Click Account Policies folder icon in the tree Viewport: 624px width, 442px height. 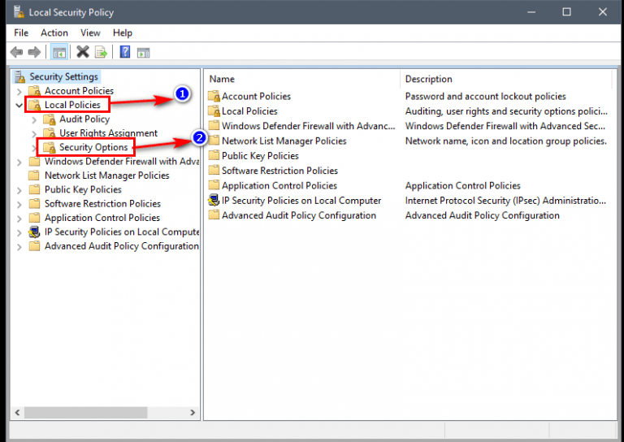35,91
